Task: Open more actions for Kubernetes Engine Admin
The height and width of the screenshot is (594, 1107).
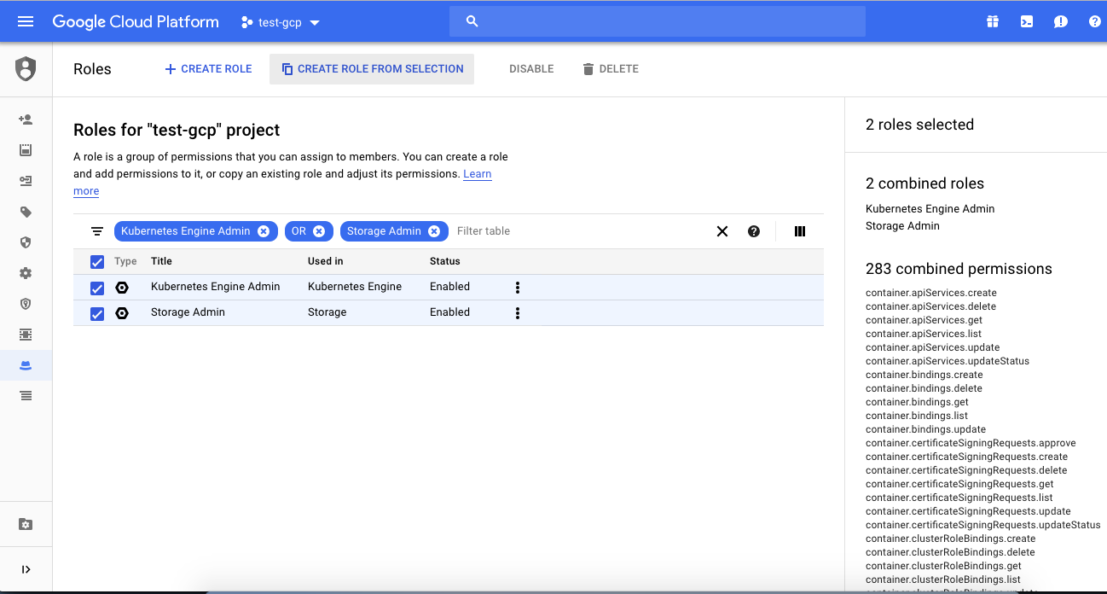Action: (518, 288)
